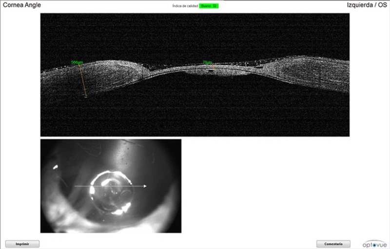Click the Imprimir button
This screenshot has width=390, height=249.
pos(22,244)
